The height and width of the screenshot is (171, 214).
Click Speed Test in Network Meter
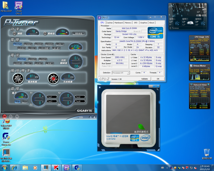point(194,93)
